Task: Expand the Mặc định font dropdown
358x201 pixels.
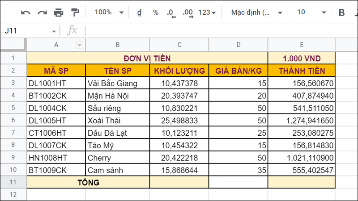Action: pyautogui.click(x=256, y=13)
